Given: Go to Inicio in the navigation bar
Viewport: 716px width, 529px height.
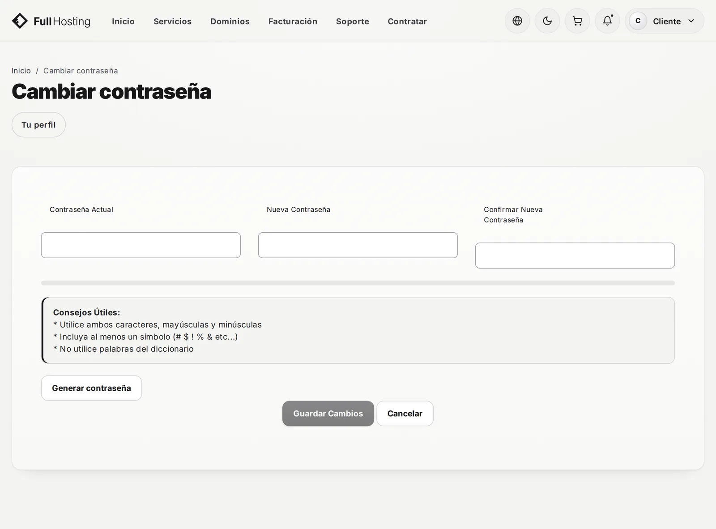Looking at the screenshot, I should [123, 21].
